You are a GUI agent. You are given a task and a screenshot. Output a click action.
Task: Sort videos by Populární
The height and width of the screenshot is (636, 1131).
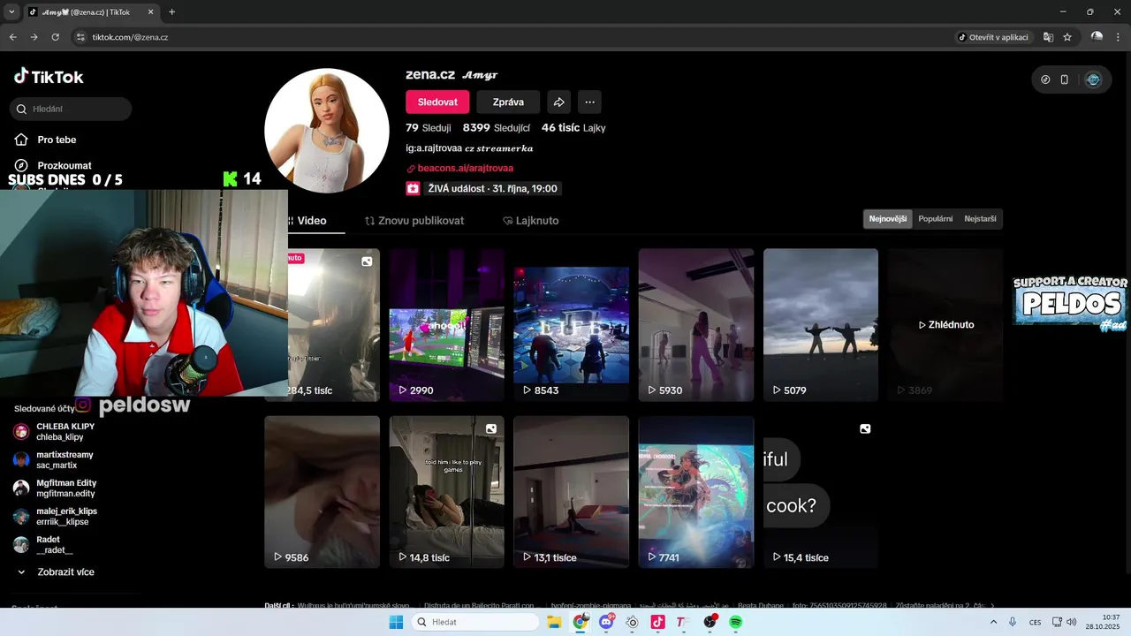click(936, 219)
